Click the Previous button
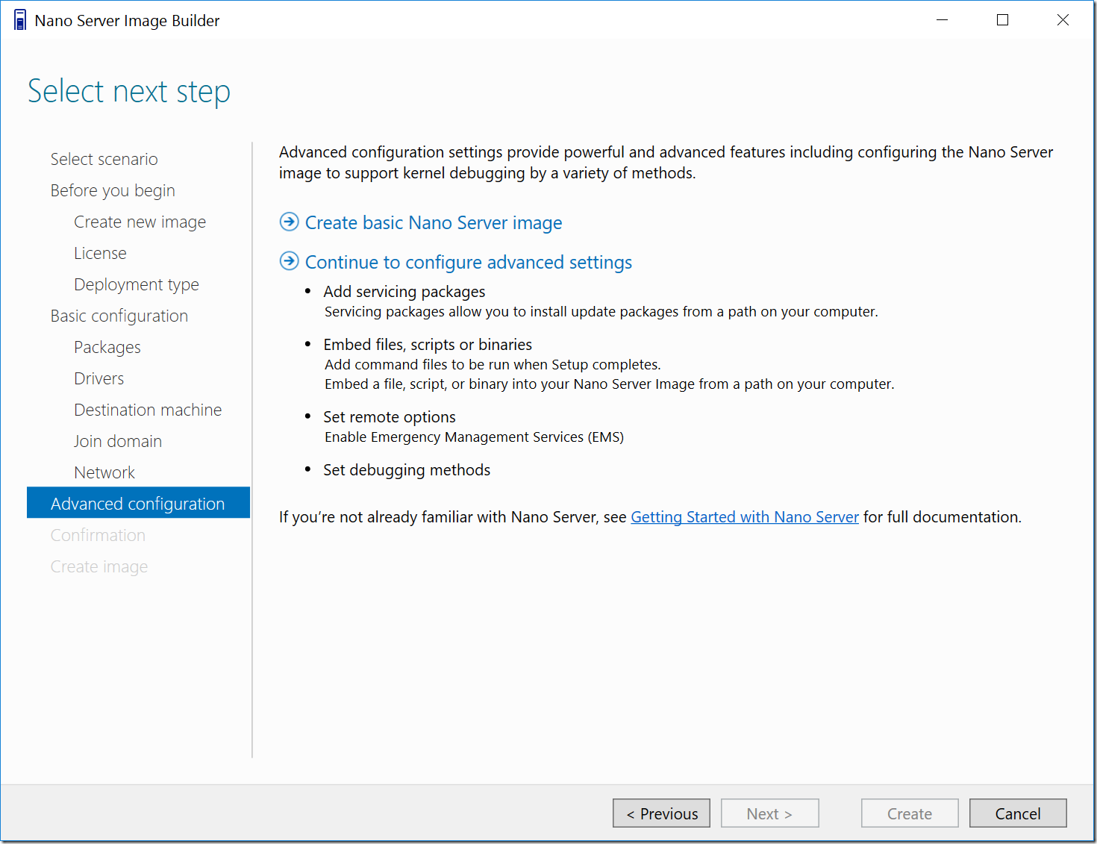 point(661,813)
